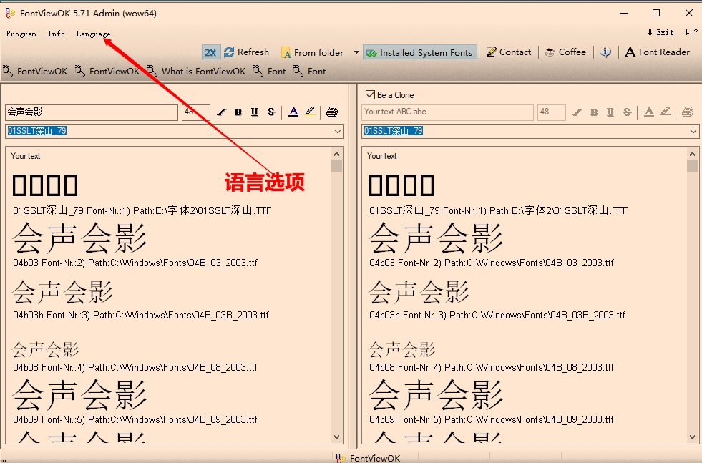
Task: Open the # ? help menu
Action: [691, 32]
